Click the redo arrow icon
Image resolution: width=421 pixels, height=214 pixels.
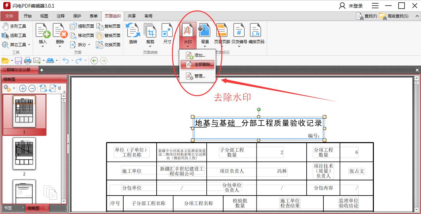point(78,61)
